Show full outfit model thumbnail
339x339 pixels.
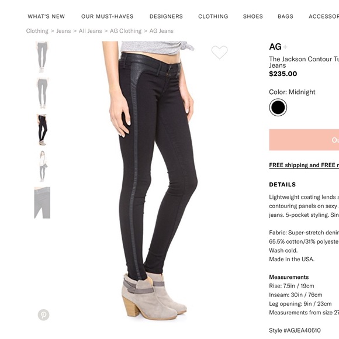coord(42,166)
